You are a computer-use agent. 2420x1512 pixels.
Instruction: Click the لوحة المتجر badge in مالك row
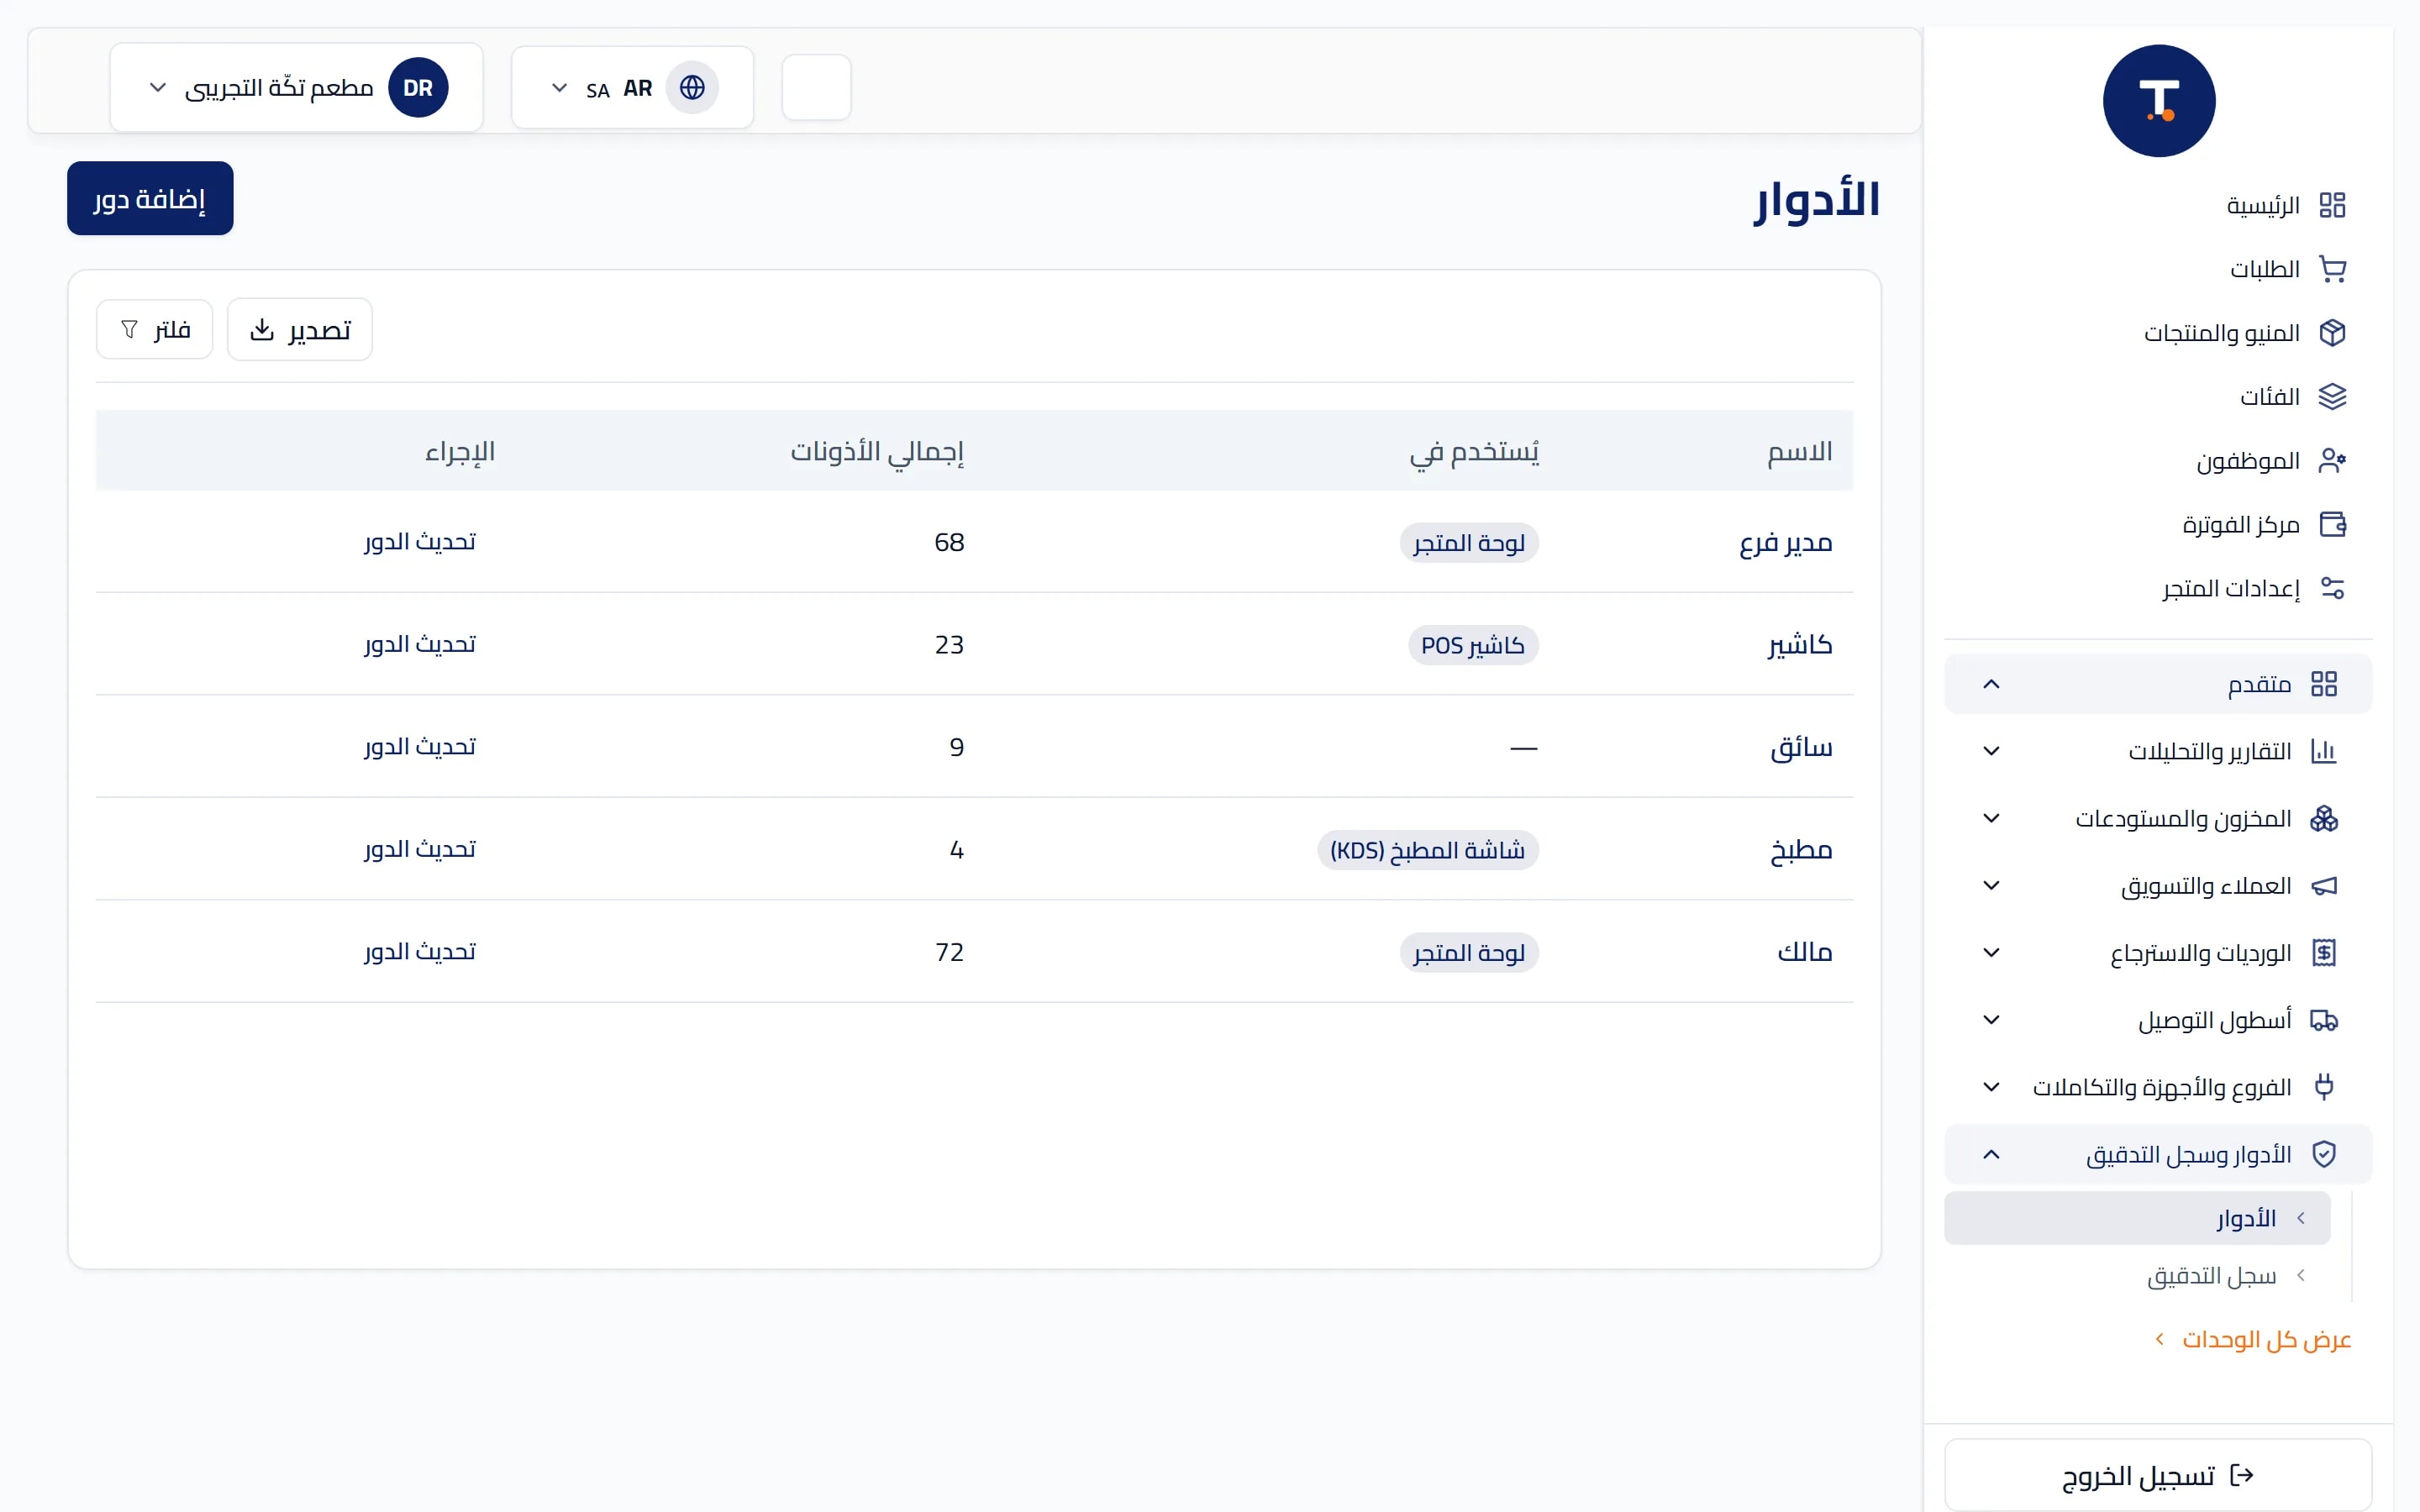1469,953
